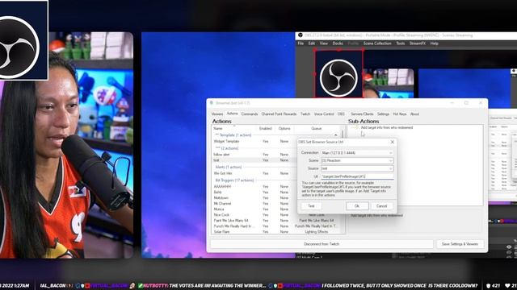Close the OBS Set Browser Source Url dialog
The width and height of the screenshot is (517, 290).
(392, 142)
